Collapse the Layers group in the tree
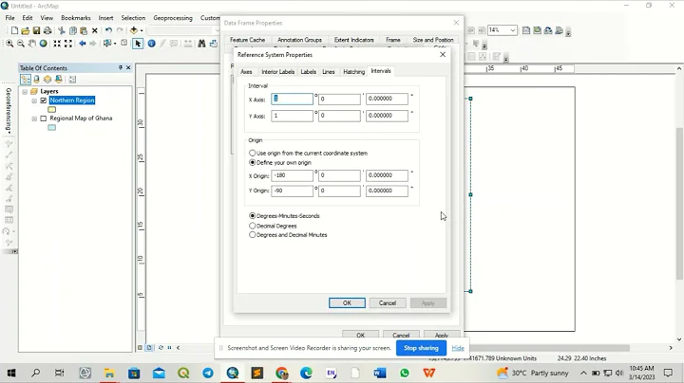This screenshot has height=383, width=684. click(x=25, y=91)
